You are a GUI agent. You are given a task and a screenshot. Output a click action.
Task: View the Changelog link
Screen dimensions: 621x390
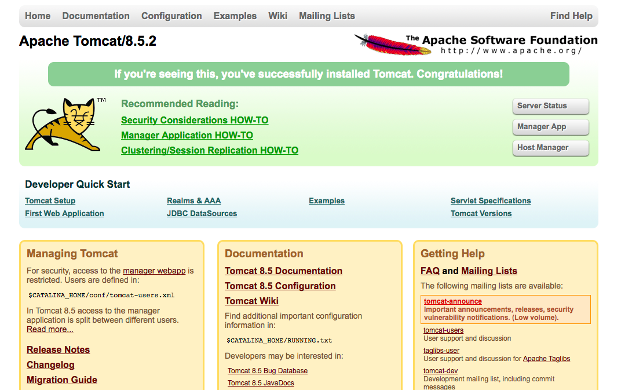tap(51, 365)
